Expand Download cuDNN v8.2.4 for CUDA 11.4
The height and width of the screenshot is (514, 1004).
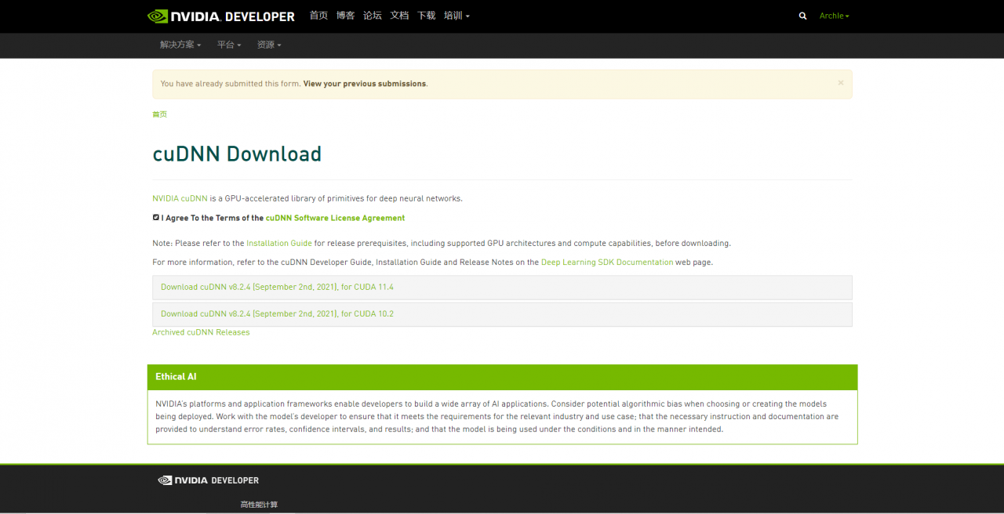point(502,288)
